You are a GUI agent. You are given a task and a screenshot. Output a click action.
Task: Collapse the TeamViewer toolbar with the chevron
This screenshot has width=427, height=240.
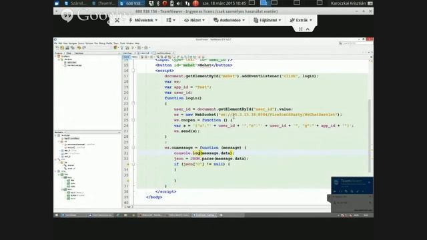pyautogui.click(x=308, y=29)
